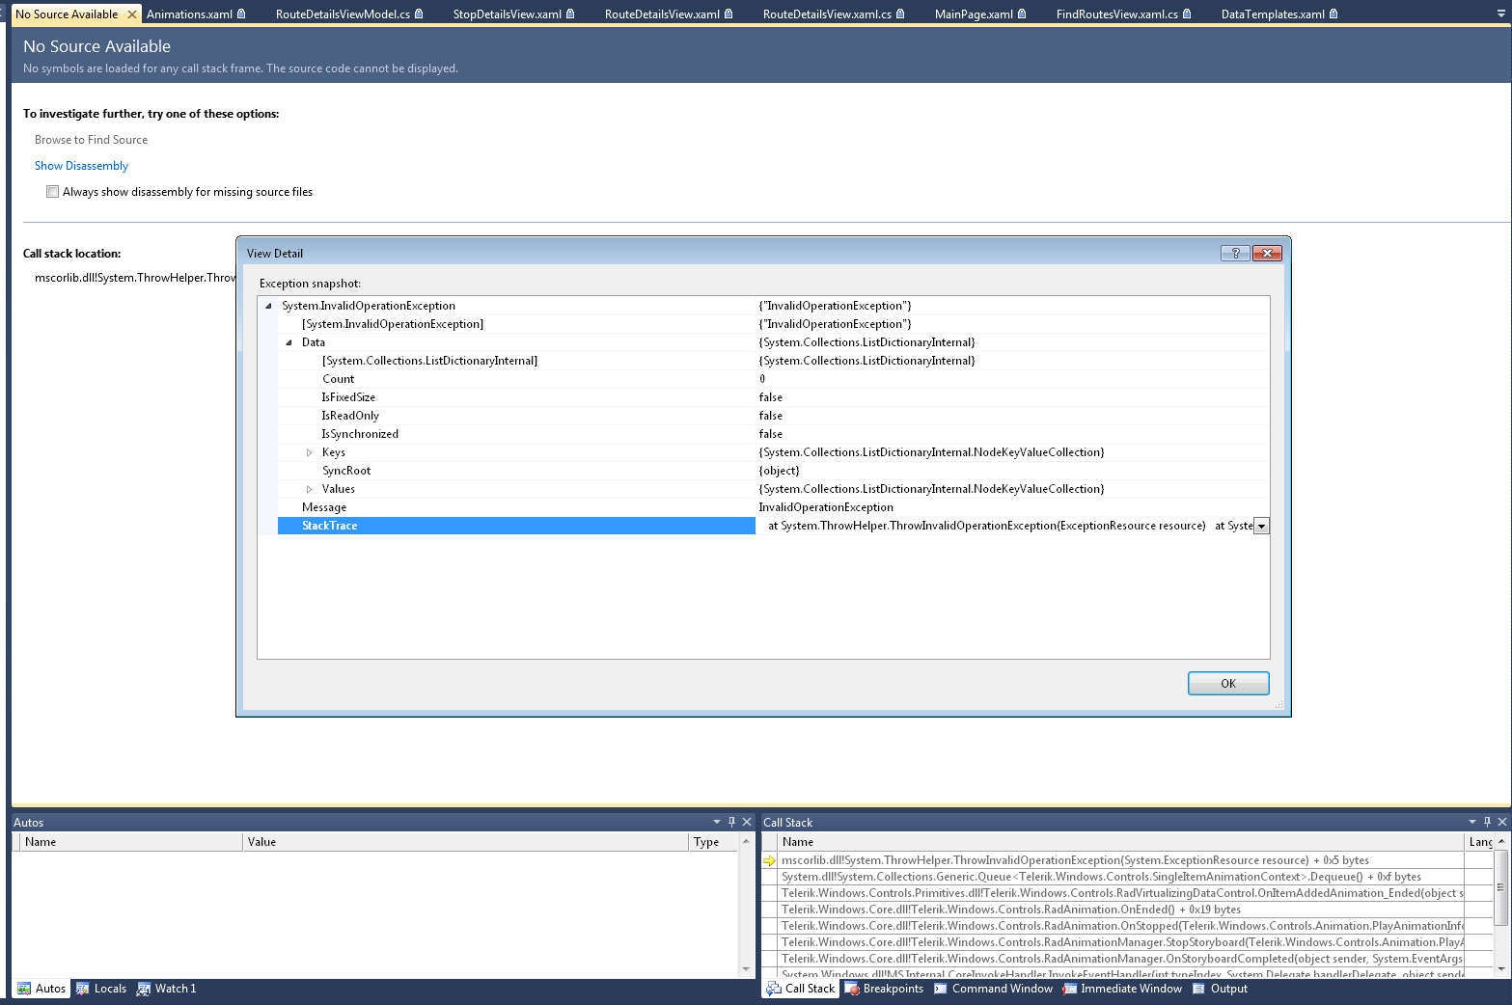Expand the Keys node
Image resolution: width=1512 pixels, height=1005 pixels.
(309, 452)
